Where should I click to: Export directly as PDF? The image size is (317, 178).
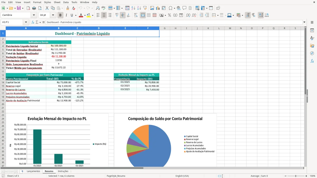pyautogui.click(x=28, y=8)
